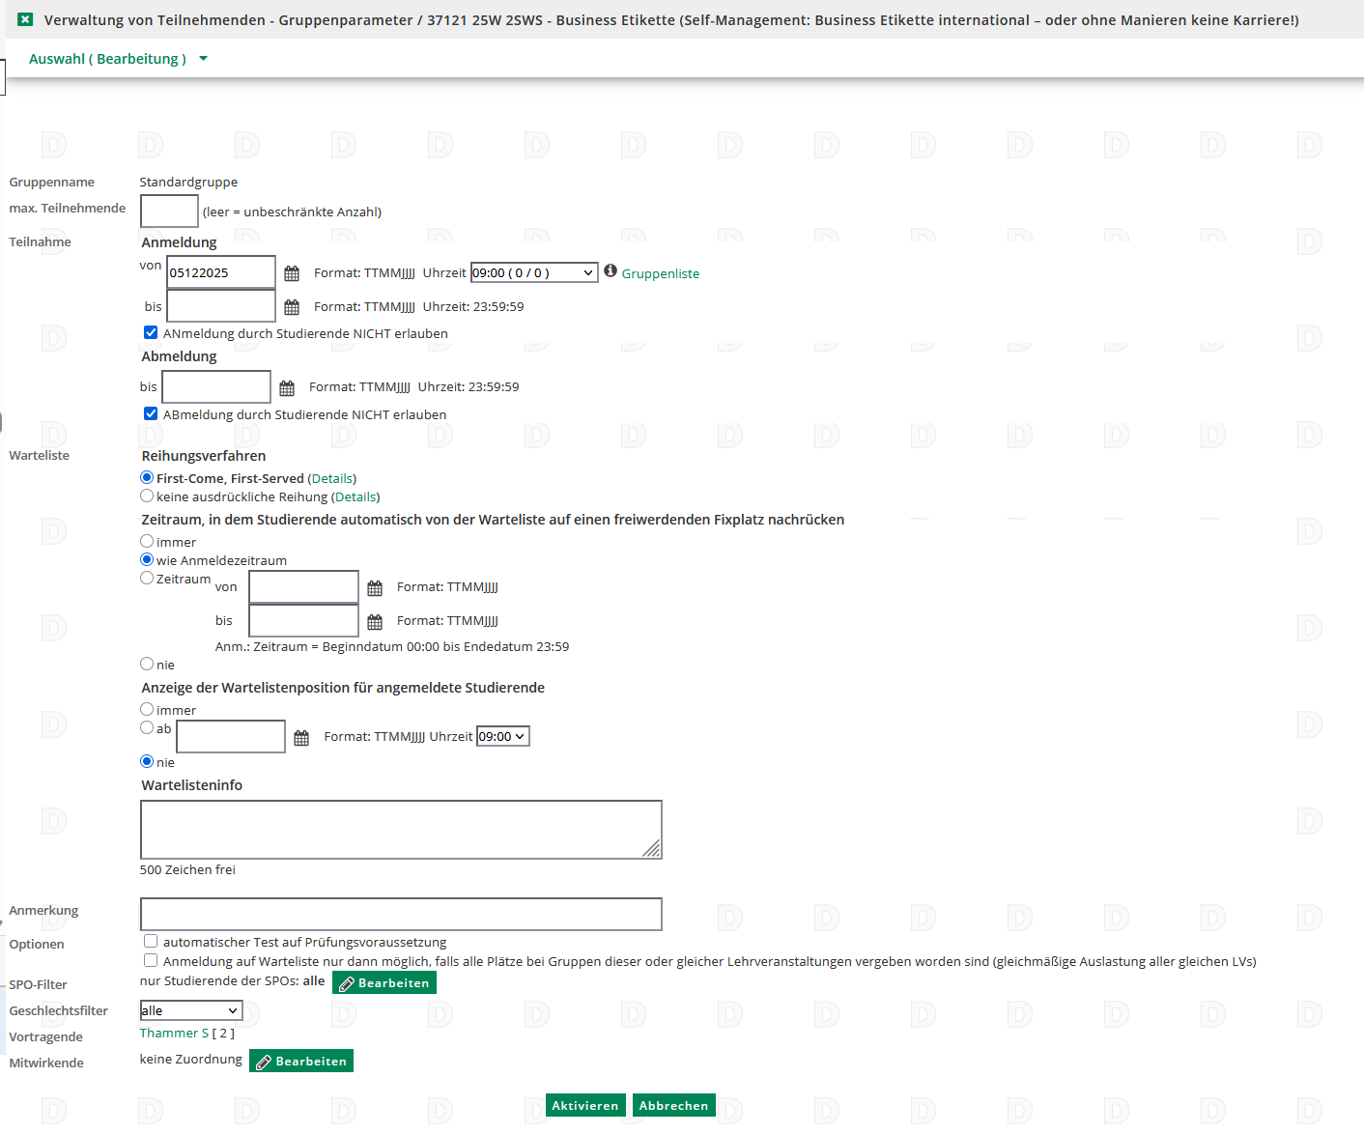Click the max. Teilnehmende input field
The width and height of the screenshot is (1364, 1134).
point(169,211)
